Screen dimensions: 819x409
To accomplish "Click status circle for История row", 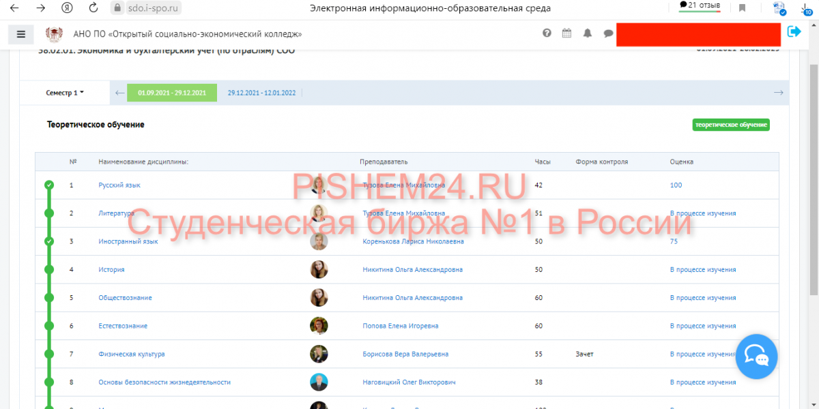I will 49,269.
